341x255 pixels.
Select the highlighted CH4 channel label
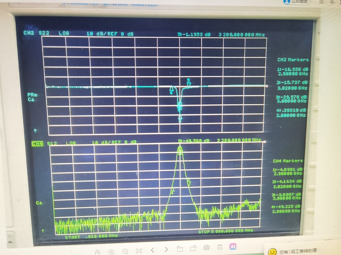(x=37, y=143)
